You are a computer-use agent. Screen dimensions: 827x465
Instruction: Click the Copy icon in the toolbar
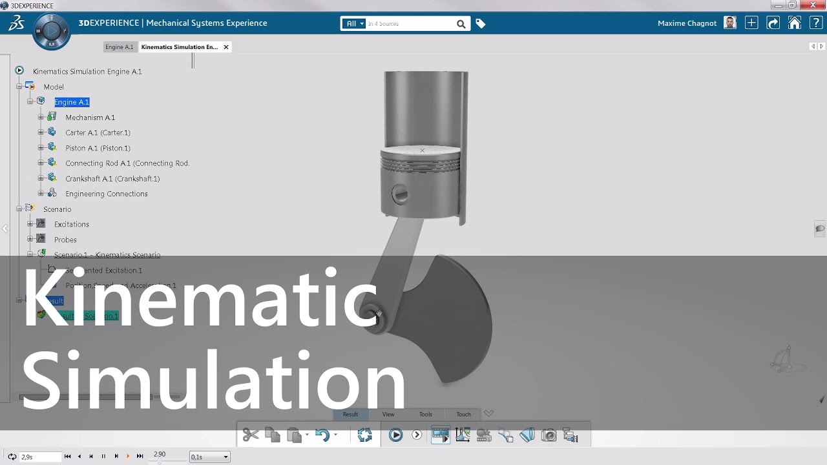coord(273,435)
